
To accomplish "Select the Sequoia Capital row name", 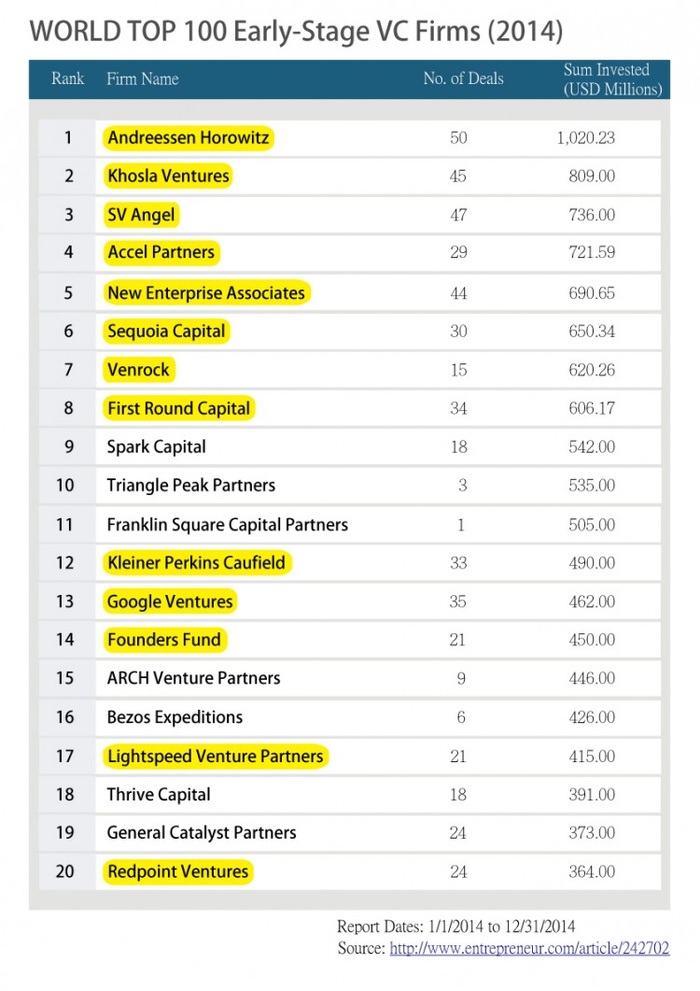I will (x=166, y=332).
